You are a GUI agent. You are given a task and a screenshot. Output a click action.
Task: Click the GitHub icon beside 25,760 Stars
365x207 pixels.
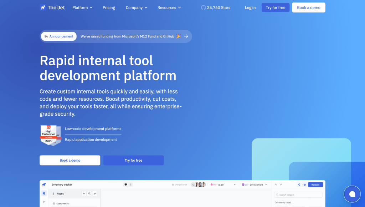click(203, 7)
